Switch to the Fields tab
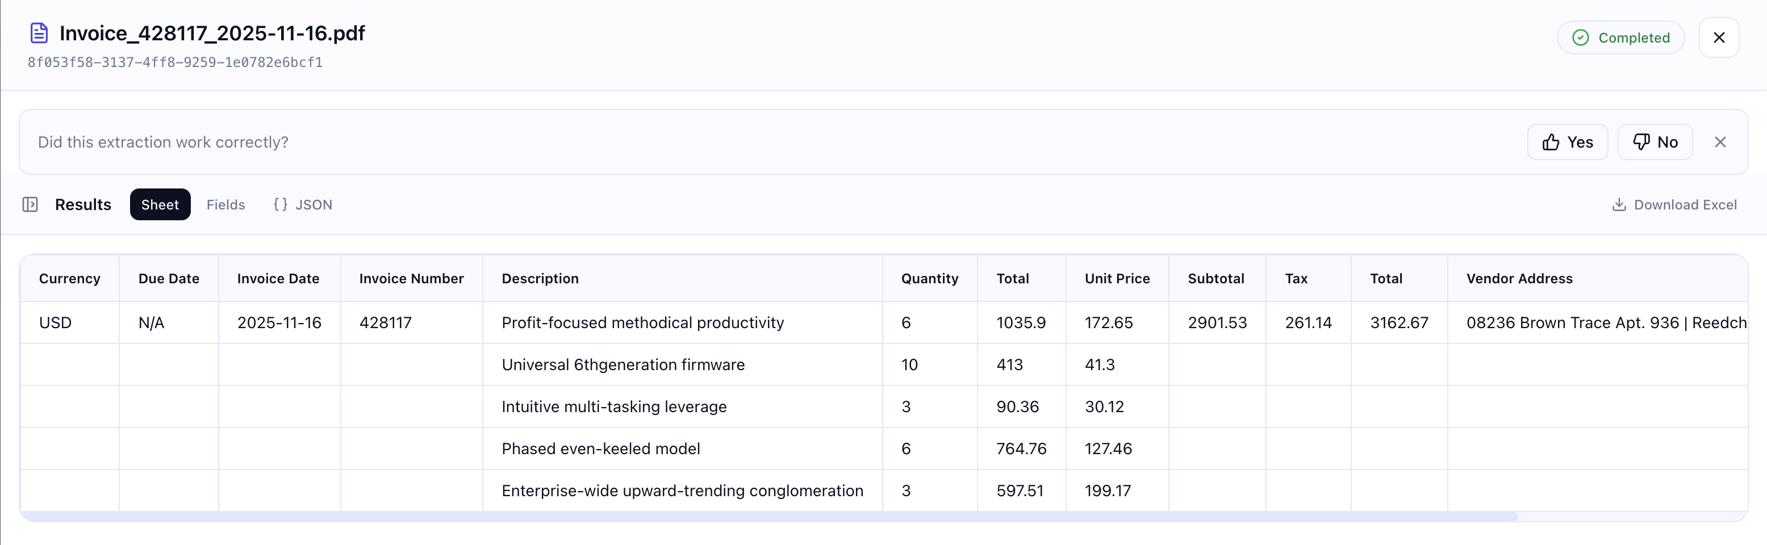Image resolution: width=1767 pixels, height=545 pixels. pos(225,204)
